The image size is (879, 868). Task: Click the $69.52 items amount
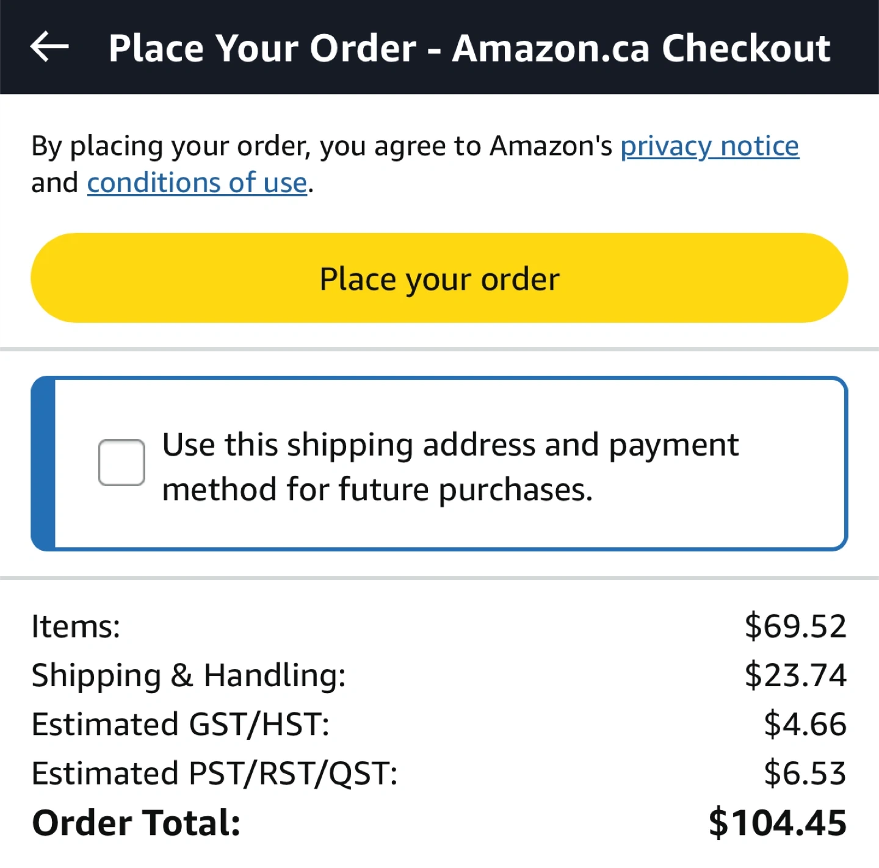point(795,626)
